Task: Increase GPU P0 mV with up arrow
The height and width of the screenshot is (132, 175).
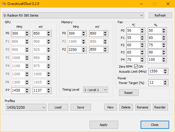Action: click(x=48, y=32)
